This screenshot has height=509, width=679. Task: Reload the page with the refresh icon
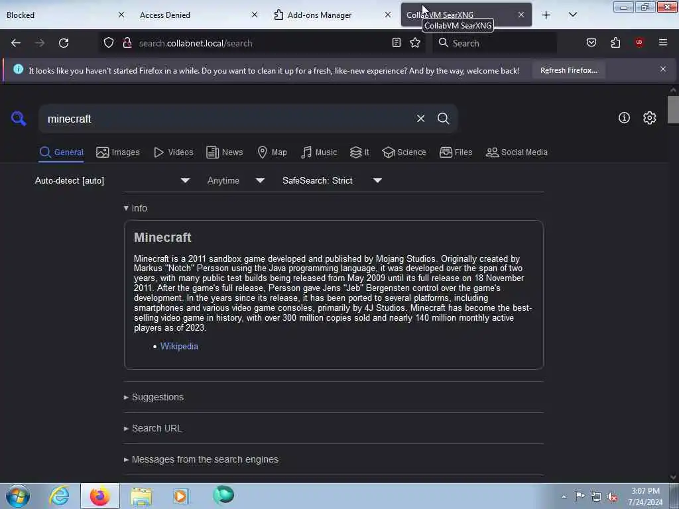[64, 43]
